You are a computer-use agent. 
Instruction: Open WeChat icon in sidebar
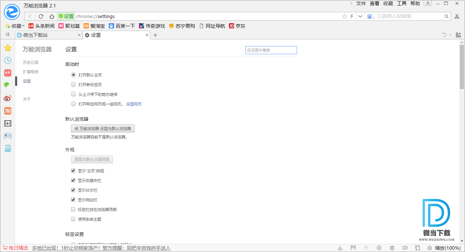[8, 85]
